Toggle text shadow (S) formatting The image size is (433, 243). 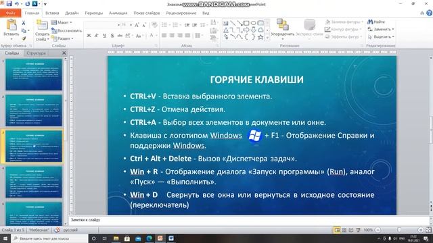[112, 36]
